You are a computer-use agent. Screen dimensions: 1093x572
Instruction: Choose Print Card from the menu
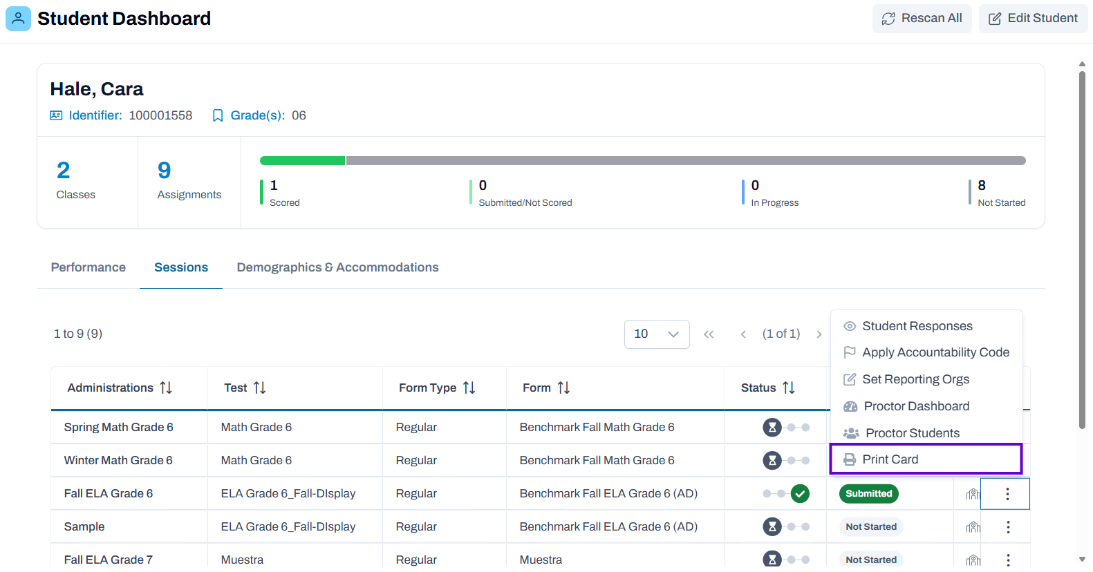pos(926,459)
